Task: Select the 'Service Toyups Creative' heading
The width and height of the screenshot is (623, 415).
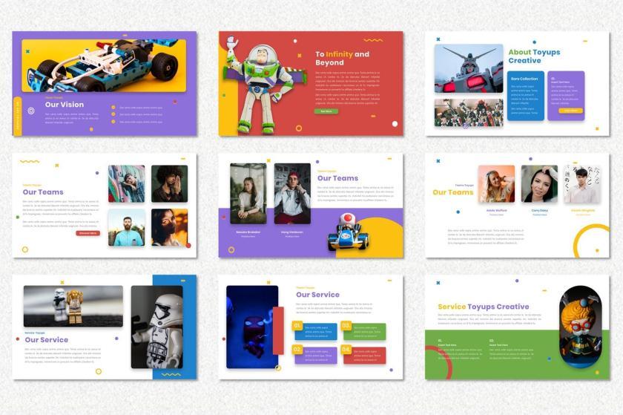Action: pyautogui.click(x=484, y=307)
